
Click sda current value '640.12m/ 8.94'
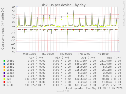coord(35,79)
